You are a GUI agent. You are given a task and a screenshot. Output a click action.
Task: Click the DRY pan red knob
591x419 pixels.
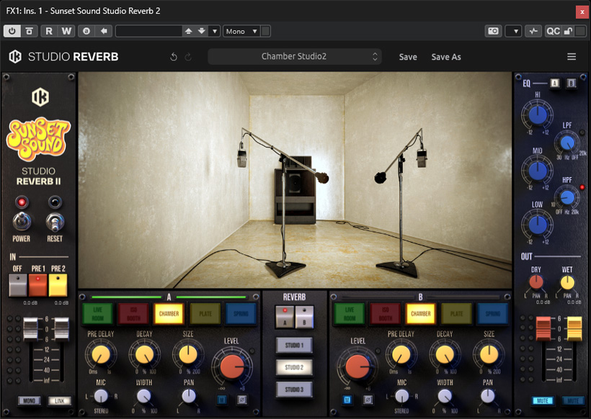536,282
